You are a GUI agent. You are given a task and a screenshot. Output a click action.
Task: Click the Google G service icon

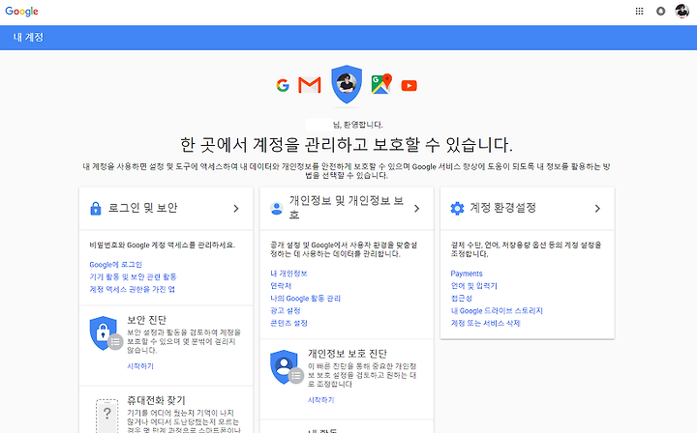click(283, 85)
